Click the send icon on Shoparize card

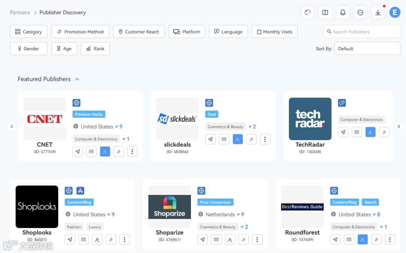click(x=203, y=239)
